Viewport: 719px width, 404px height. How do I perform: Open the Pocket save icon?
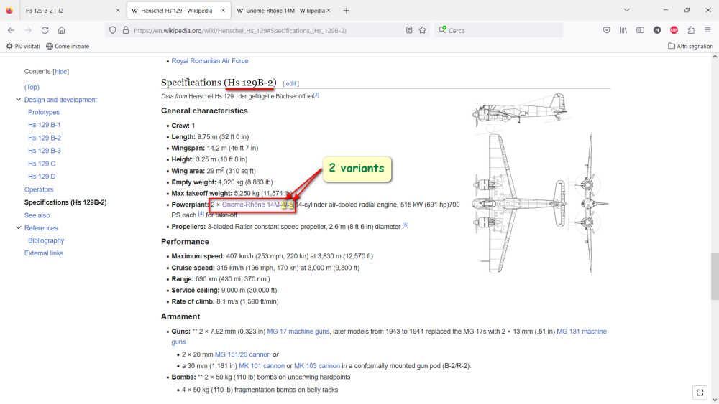point(607,30)
